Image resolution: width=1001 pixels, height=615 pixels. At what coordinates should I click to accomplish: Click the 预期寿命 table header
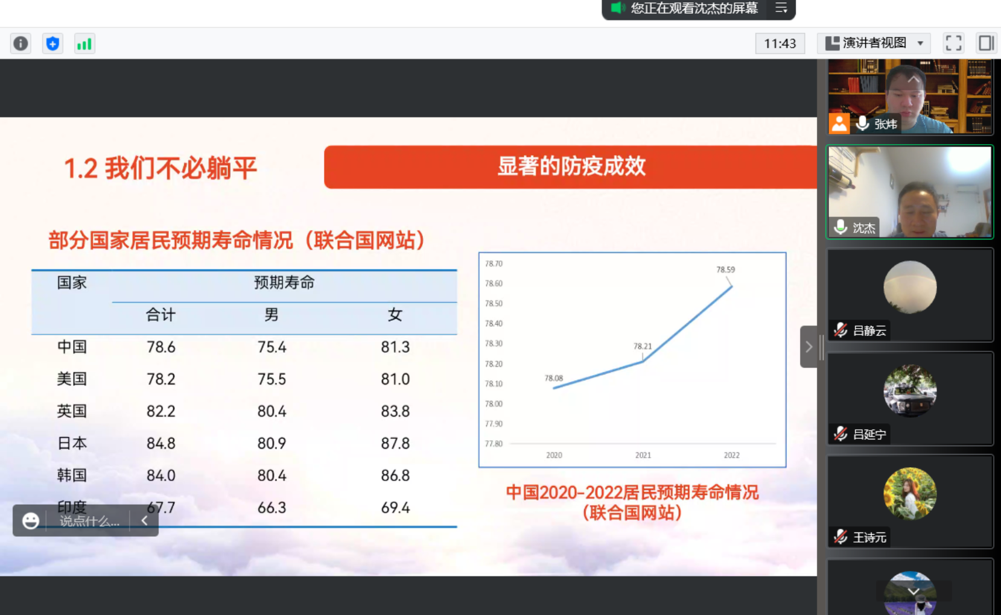pos(284,283)
